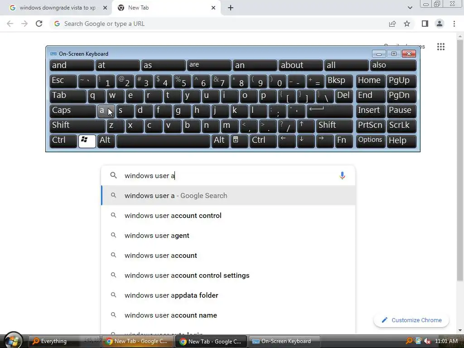Toggle the ScrLk key
Image resolution: width=464 pixels, height=348 pixels.
point(401,126)
